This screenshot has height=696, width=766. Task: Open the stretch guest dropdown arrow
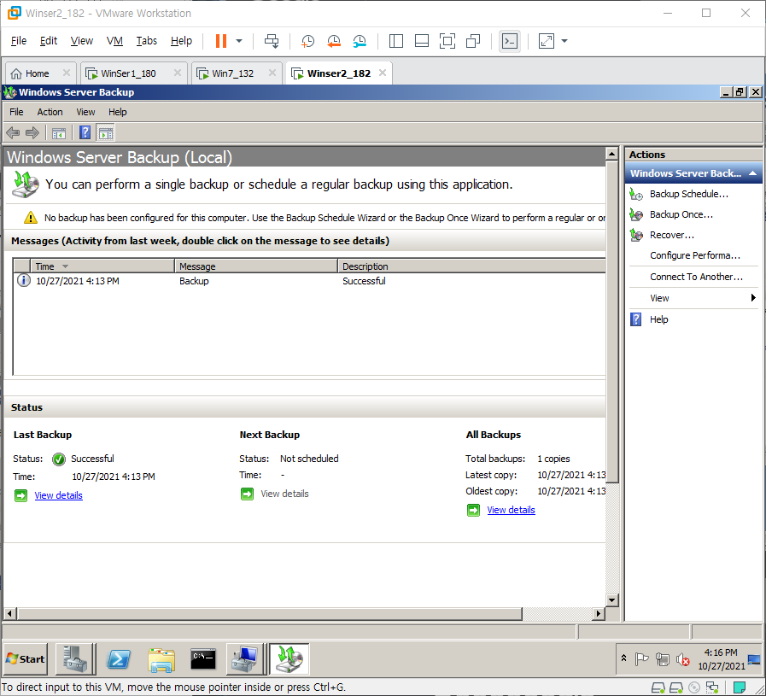coord(564,41)
